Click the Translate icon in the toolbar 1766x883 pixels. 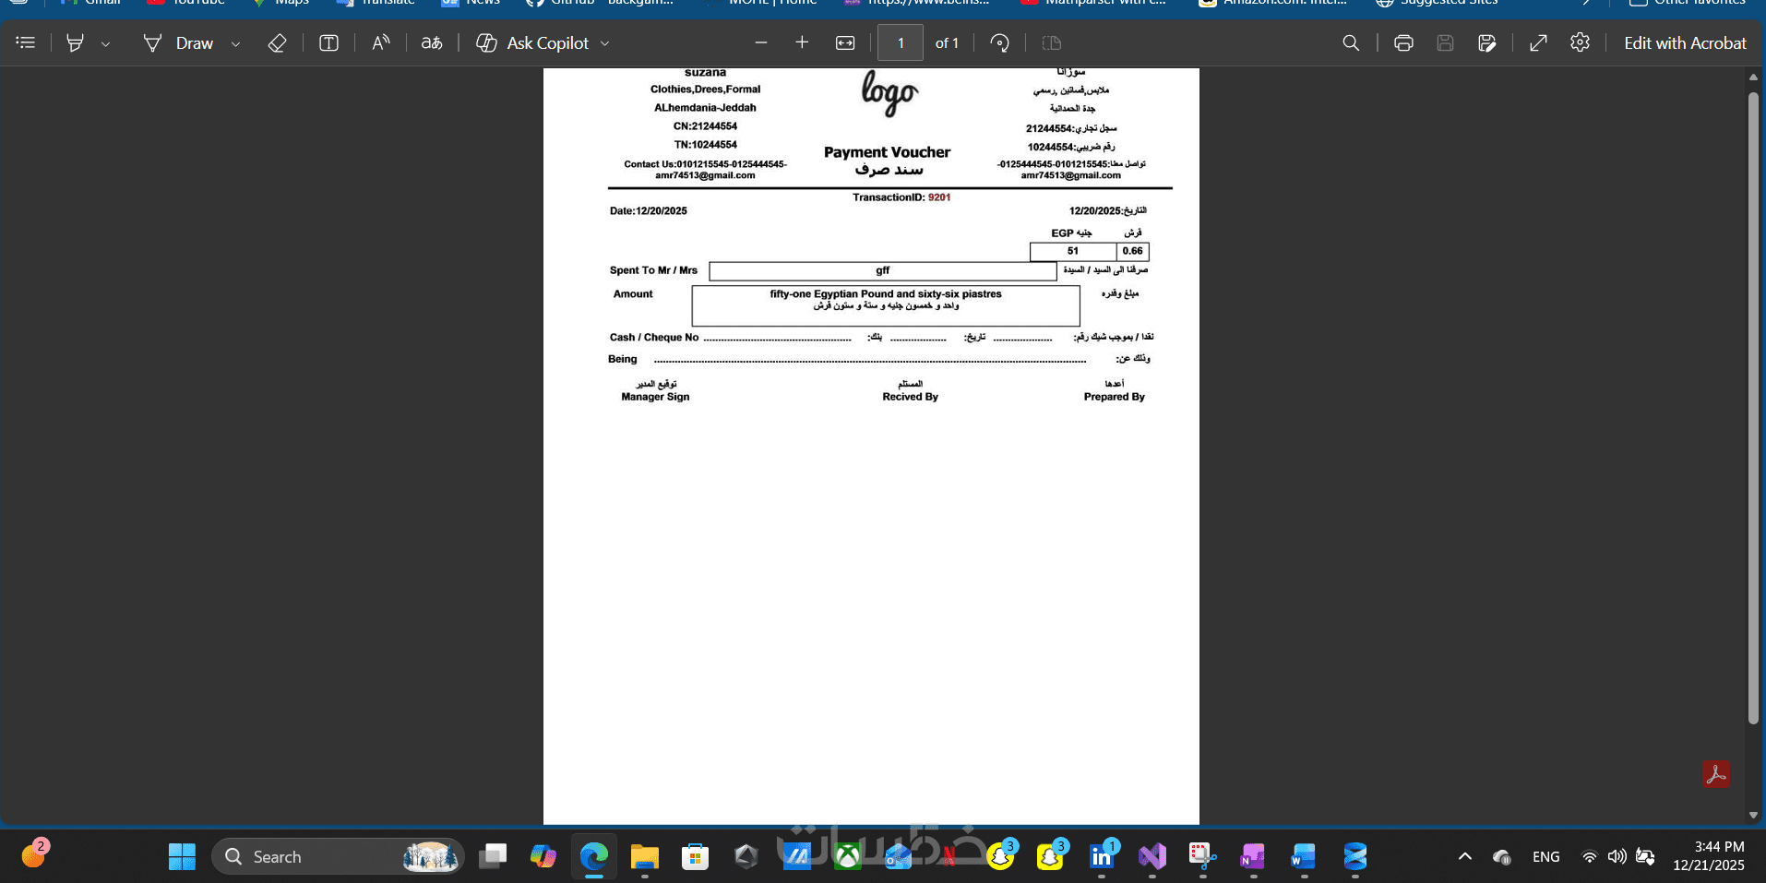point(432,42)
